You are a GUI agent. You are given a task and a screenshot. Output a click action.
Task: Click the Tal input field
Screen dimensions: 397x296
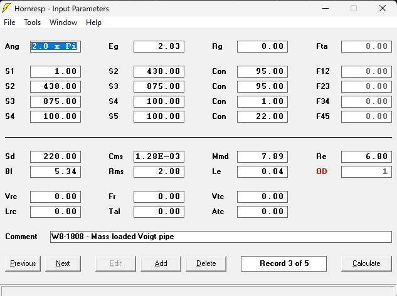pyautogui.click(x=159, y=212)
